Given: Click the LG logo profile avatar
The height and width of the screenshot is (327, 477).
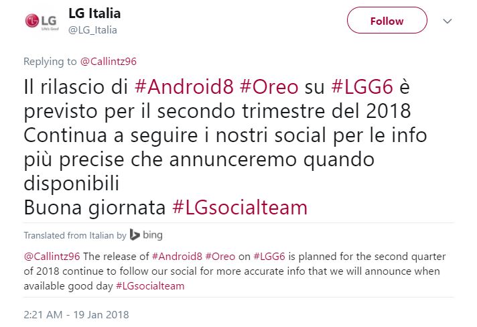Looking at the screenshot, I should [x=42, y=21].
